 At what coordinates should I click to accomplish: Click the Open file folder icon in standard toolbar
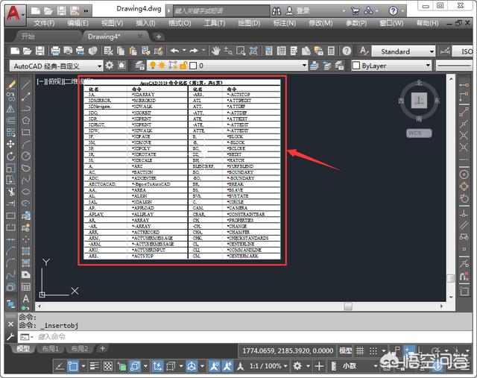pyautogui.click(x=27, y=51)
